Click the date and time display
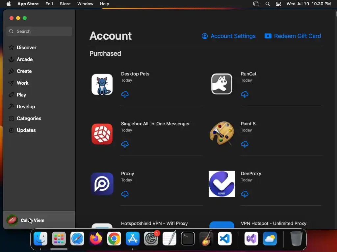 pyautogui.click(x=309, y=4)
